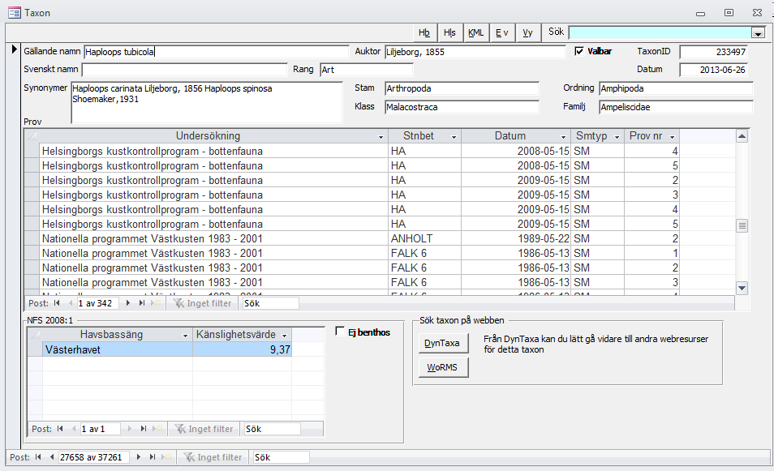
Task: Click the Sök box in Undersökning list navigator
Action: point(270,303)
